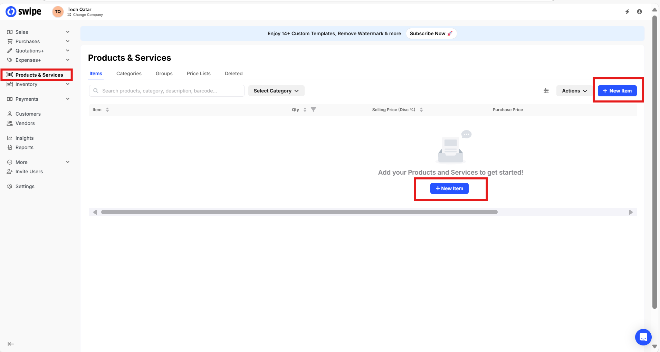Click the table scroll-left arrow
This screenshot has height=352, width=660.
(95, 212)
